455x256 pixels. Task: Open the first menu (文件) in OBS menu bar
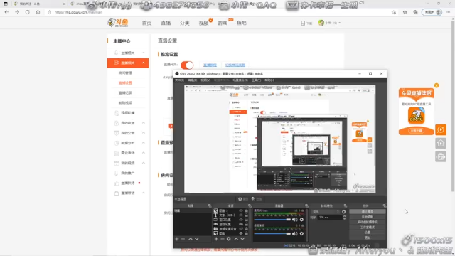[x=179, y=80]
